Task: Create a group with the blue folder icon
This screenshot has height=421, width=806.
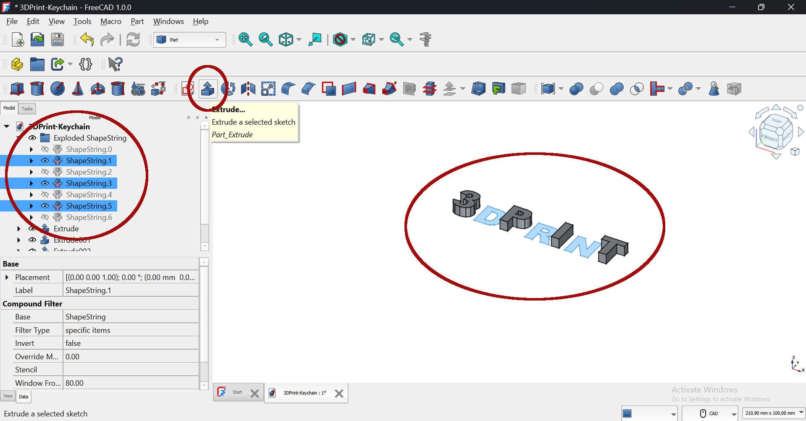Action: [37, 64]
